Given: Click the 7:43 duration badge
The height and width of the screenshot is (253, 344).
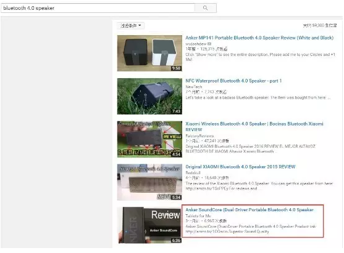Looking at the screenshot, I should click(176, 111).
